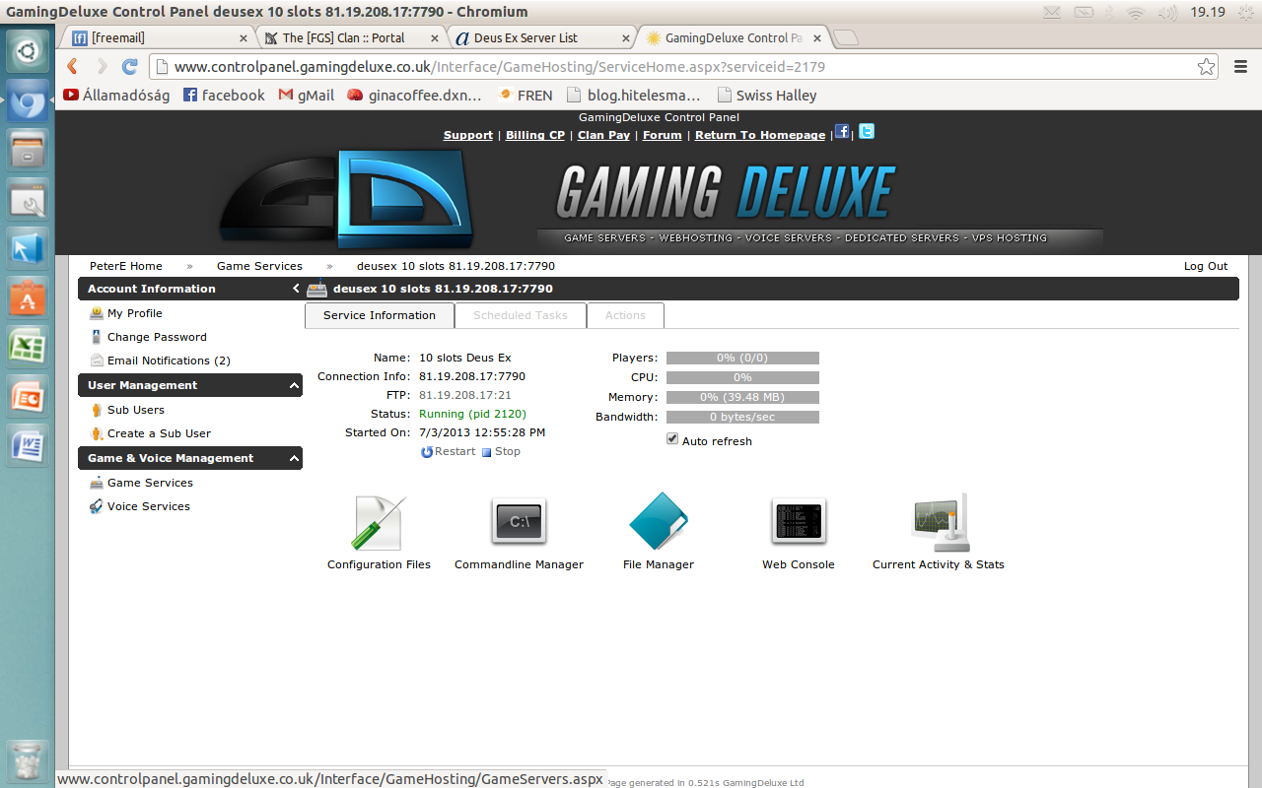Image resolution: width=1262 pixels, height=788 pixels.
Task: Open Game Services sidebar link
Action: click(150, 483)
